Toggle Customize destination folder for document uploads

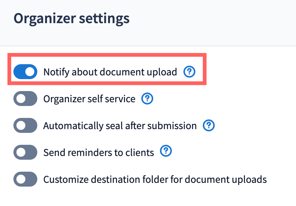pos(25,180)
